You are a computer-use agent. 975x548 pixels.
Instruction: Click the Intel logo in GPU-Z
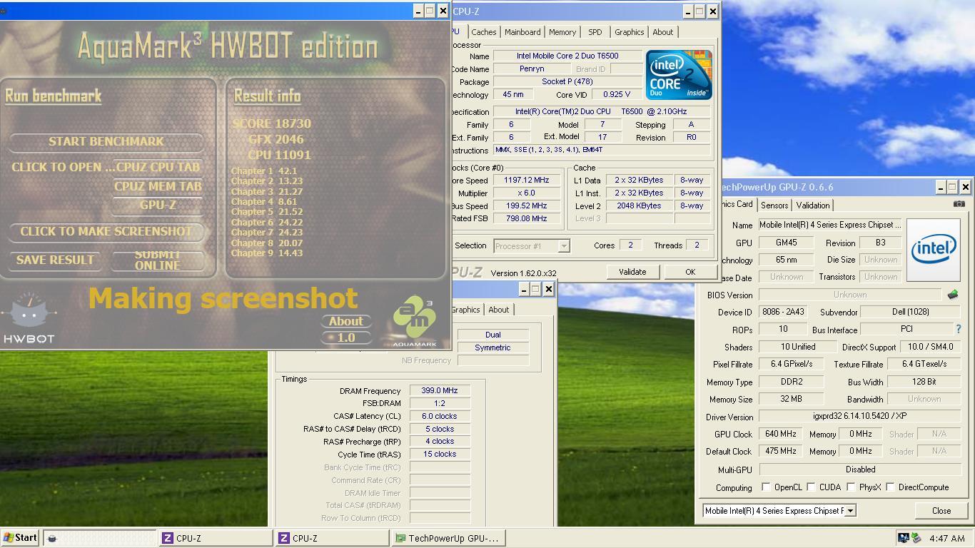tap(934, 250)
